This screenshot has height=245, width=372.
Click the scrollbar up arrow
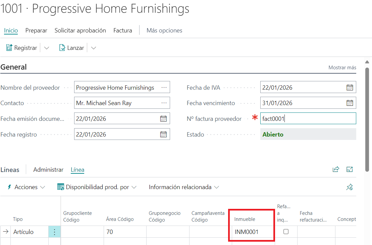(367, 62)
